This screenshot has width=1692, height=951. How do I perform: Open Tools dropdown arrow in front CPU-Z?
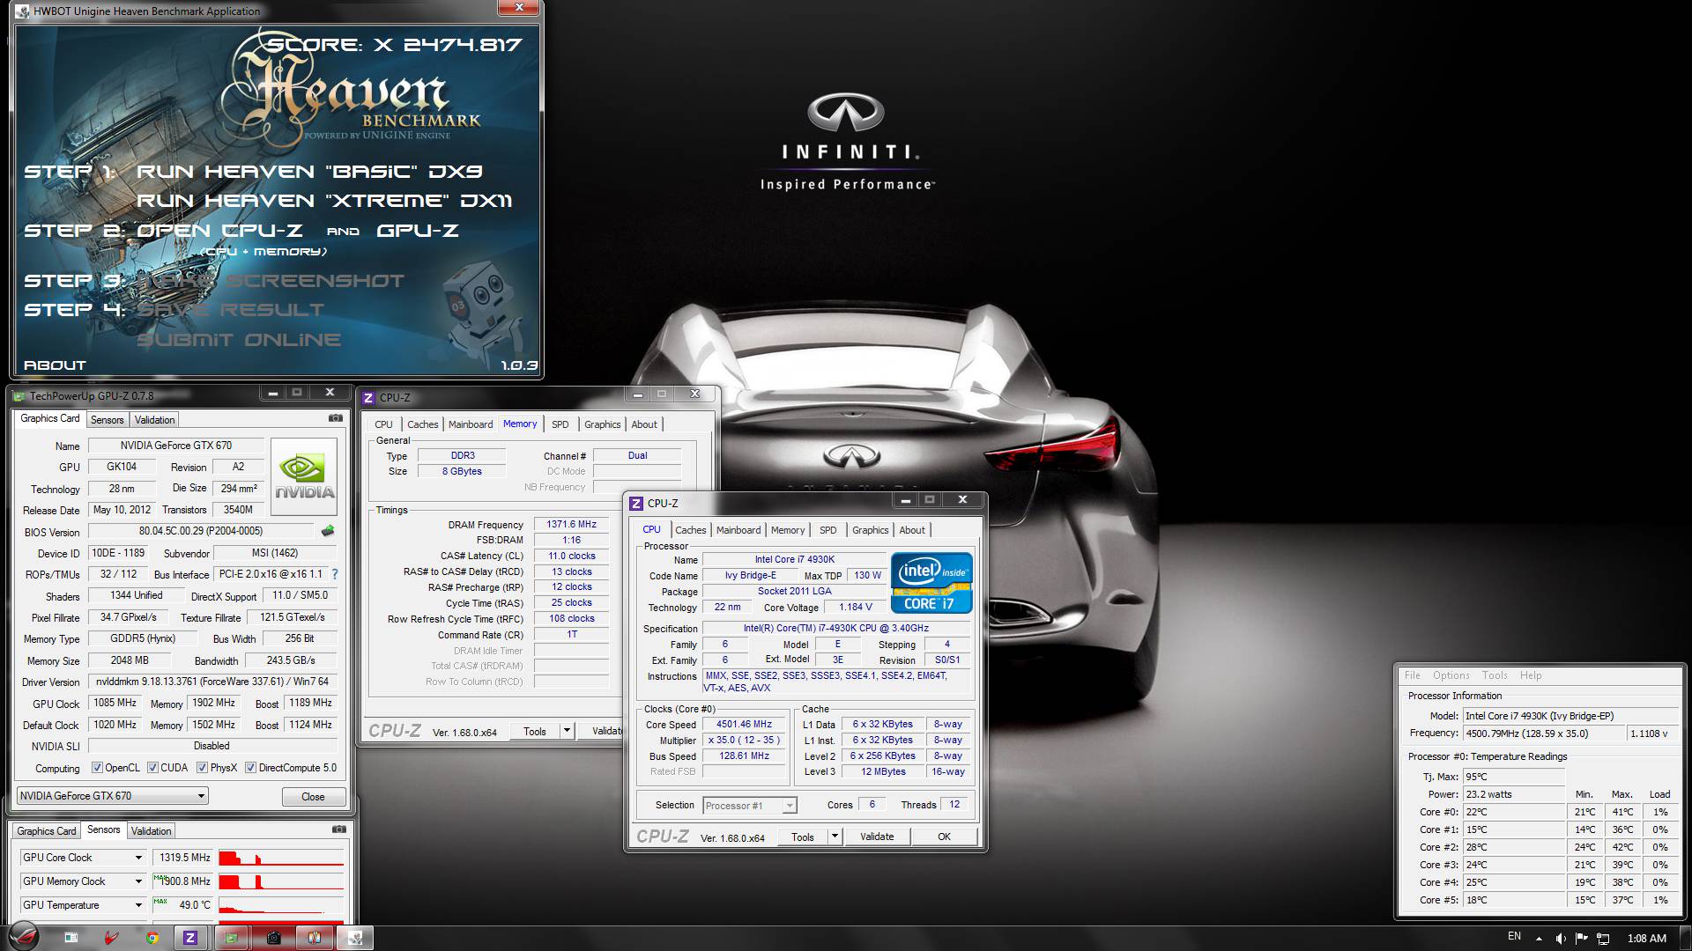coord(834,837)
